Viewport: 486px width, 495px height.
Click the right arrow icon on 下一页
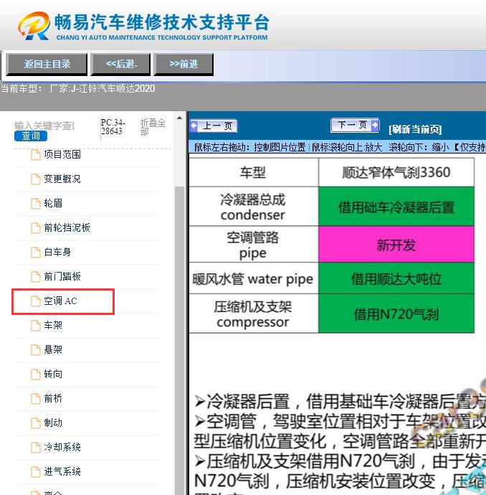375,125
